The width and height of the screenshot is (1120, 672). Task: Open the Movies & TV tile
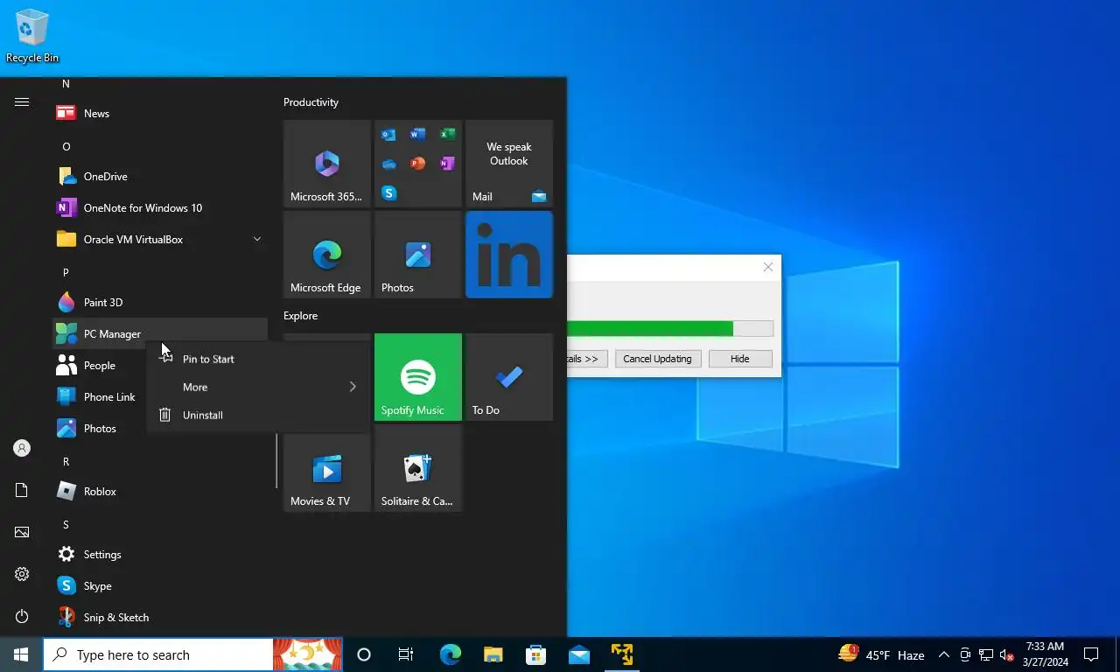click(327, 468)
